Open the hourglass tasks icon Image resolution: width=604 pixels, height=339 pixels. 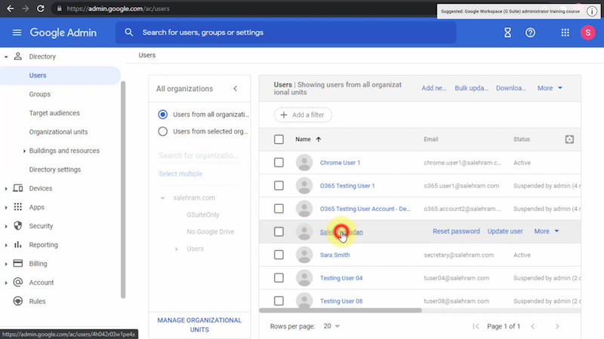pos(507,32)
